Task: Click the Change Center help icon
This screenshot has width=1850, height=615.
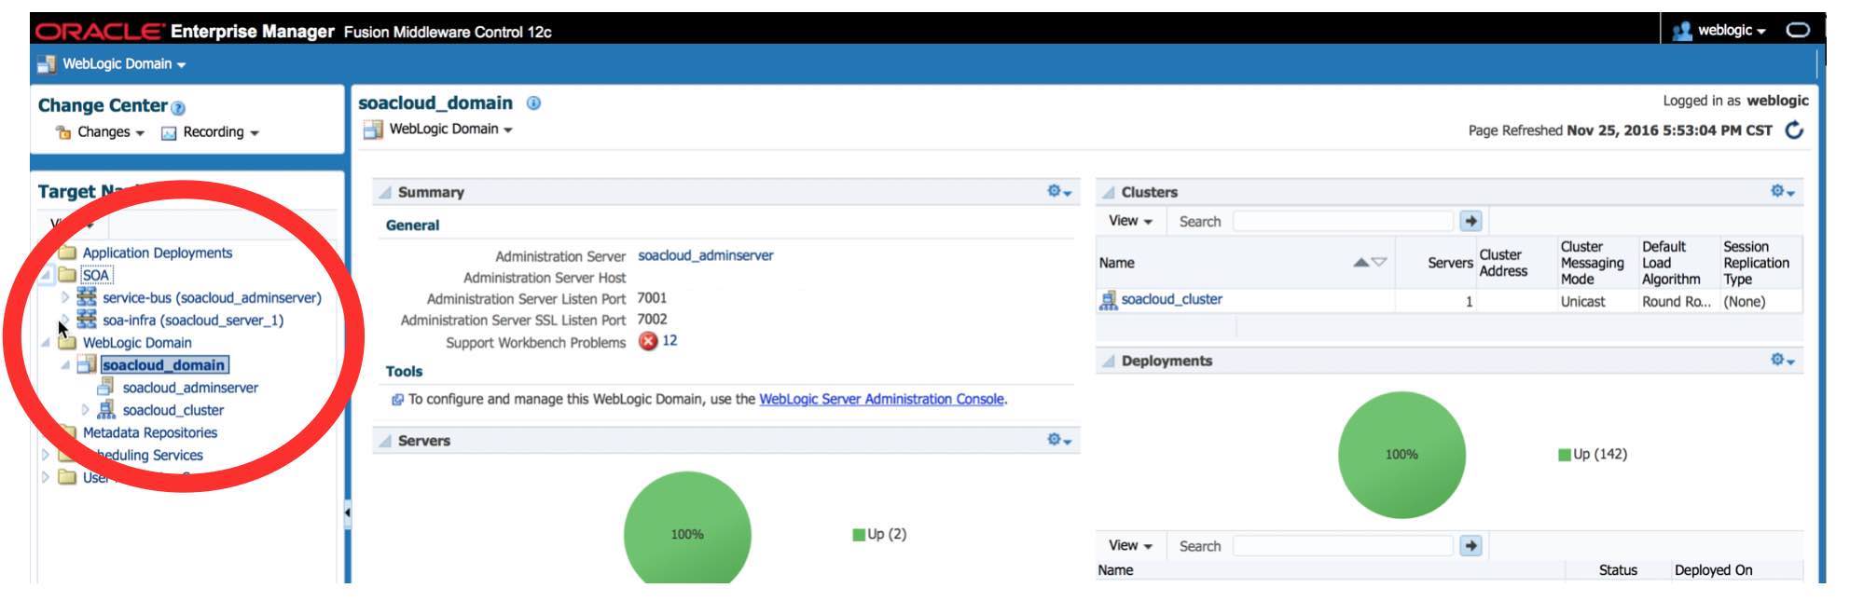Action: [x=179, y=108]
